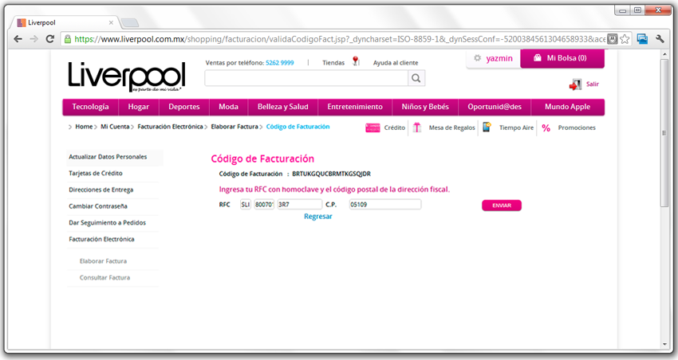
Task: Open the Oportunid@des category
Action: pos(495,107)
